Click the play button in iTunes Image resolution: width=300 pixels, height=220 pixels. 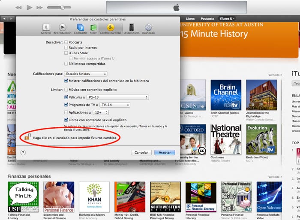(29, 8)
